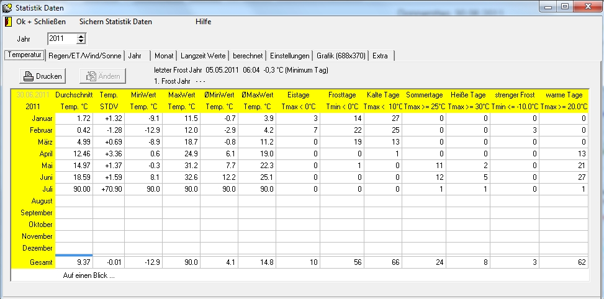Click the disabled Ändern button

click(102, 76)
